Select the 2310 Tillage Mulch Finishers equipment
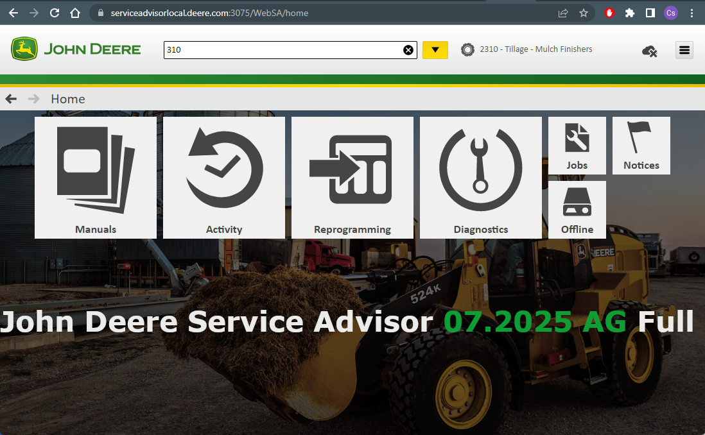This screenshot has height=435, width=705. 535,49
